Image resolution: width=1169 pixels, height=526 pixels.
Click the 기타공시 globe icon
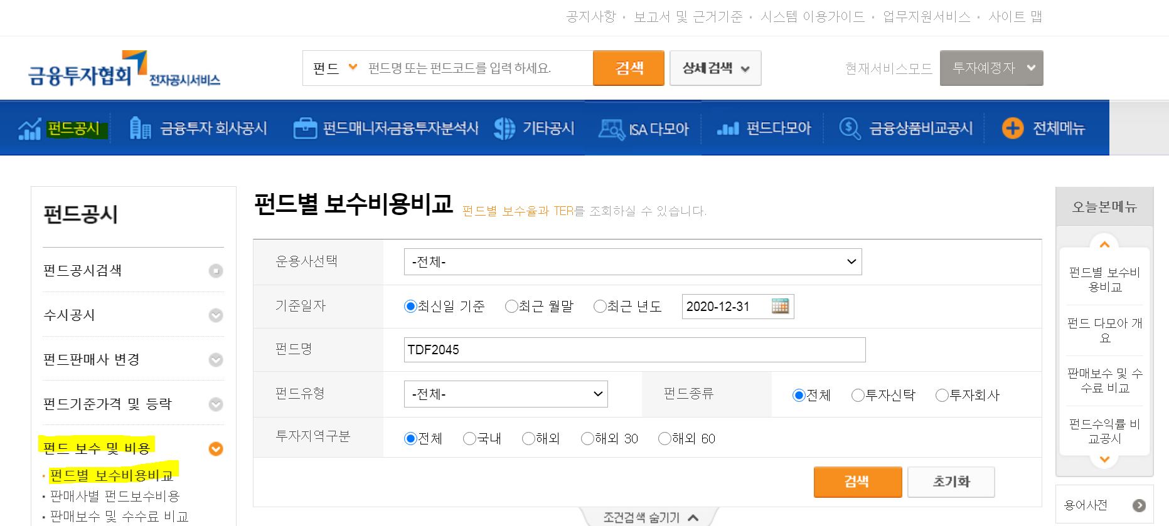click(x=504, y=129)
